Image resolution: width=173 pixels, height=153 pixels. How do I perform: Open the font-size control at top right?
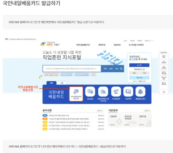[x=149, y=41]
